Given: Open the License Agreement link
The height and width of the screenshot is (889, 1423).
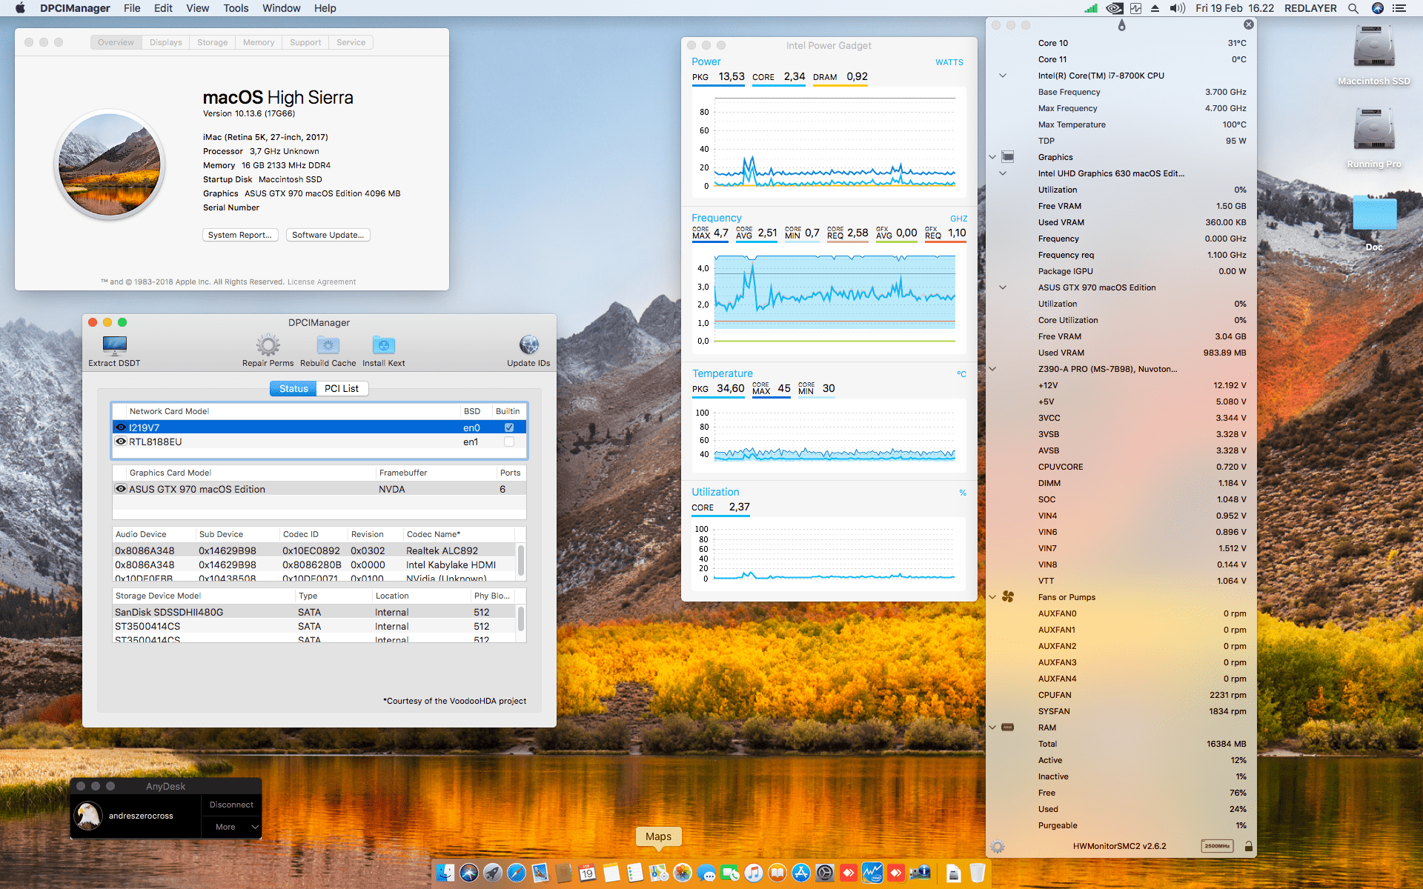Looking at the screenshot, I should coord(322,282).
